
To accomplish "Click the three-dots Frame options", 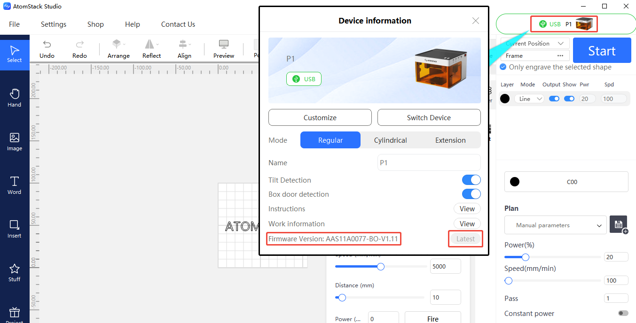I will [560, 55].
